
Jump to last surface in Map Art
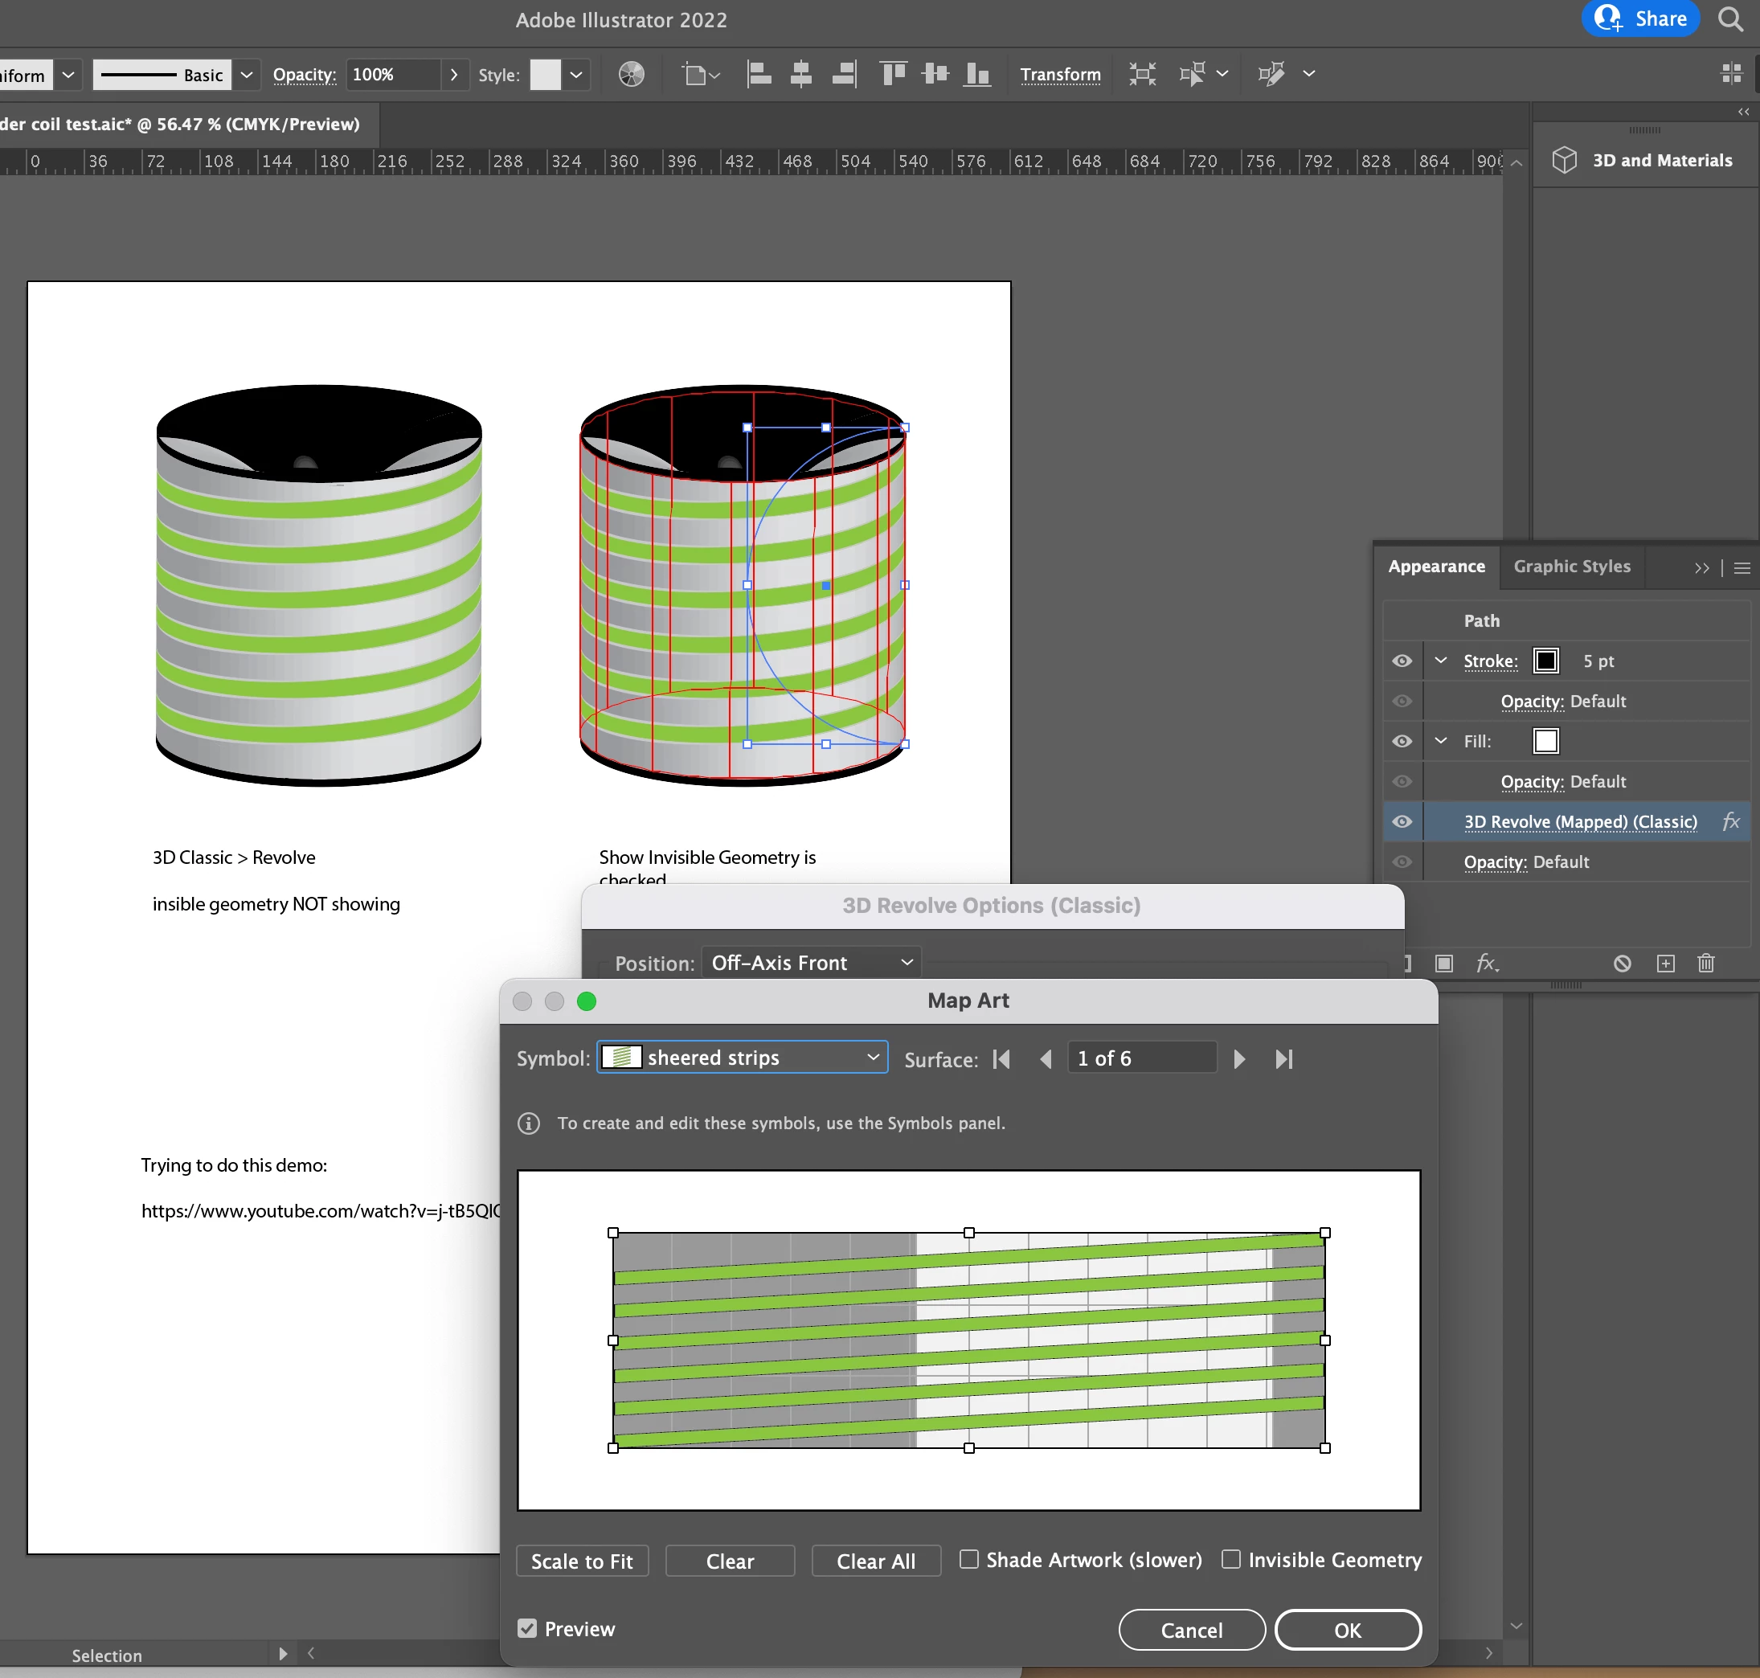coord(1284,1059)
